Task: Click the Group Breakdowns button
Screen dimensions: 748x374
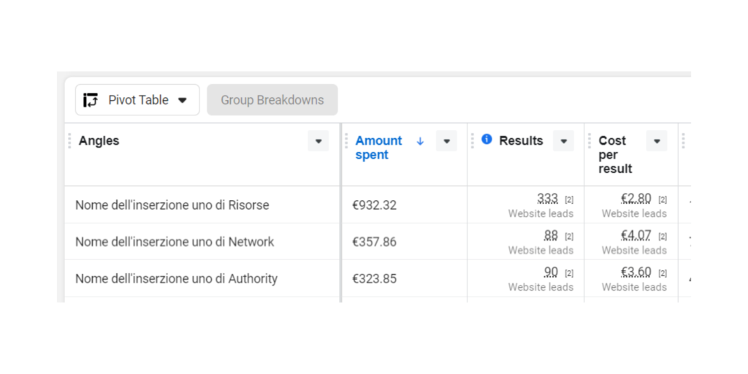Action: tap(272, 100)
